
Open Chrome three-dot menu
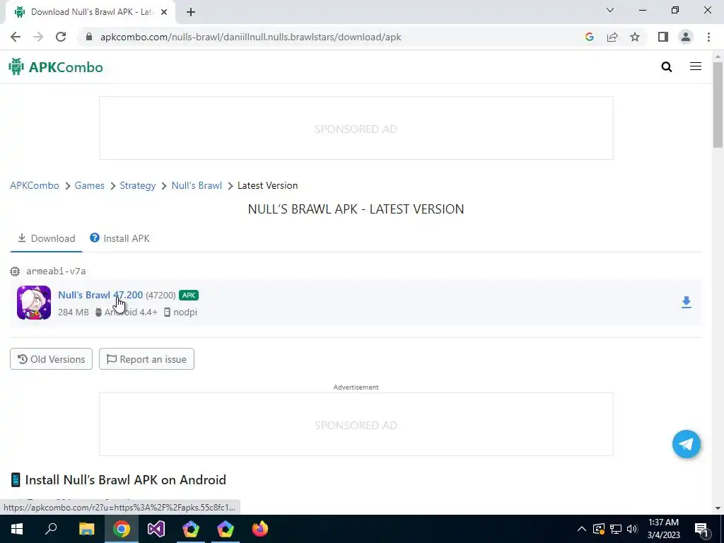pyautogui.click(x=708, y=37)
